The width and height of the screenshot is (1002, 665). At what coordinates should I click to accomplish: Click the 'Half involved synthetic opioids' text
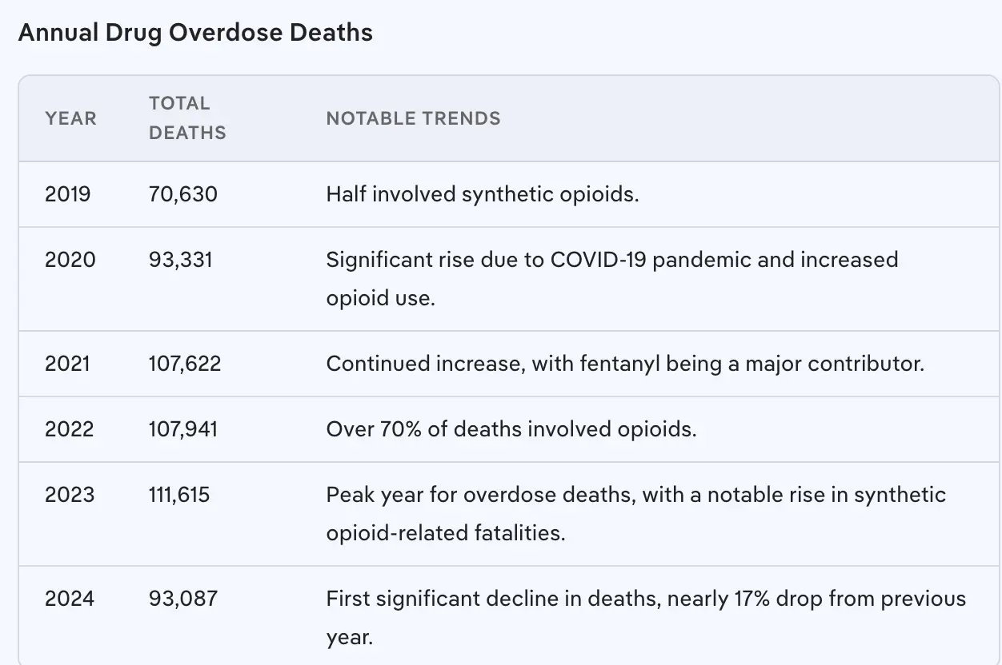point(482,194)
